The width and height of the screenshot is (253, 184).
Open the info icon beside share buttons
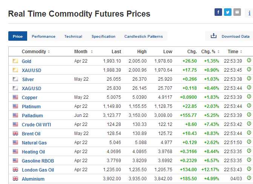[x=249, y=13]
